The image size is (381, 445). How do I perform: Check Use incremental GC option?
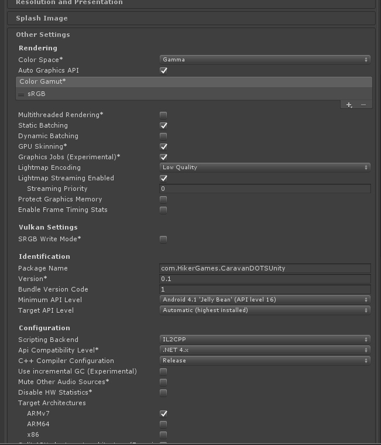pyautogui.click(x=164, y=371)
